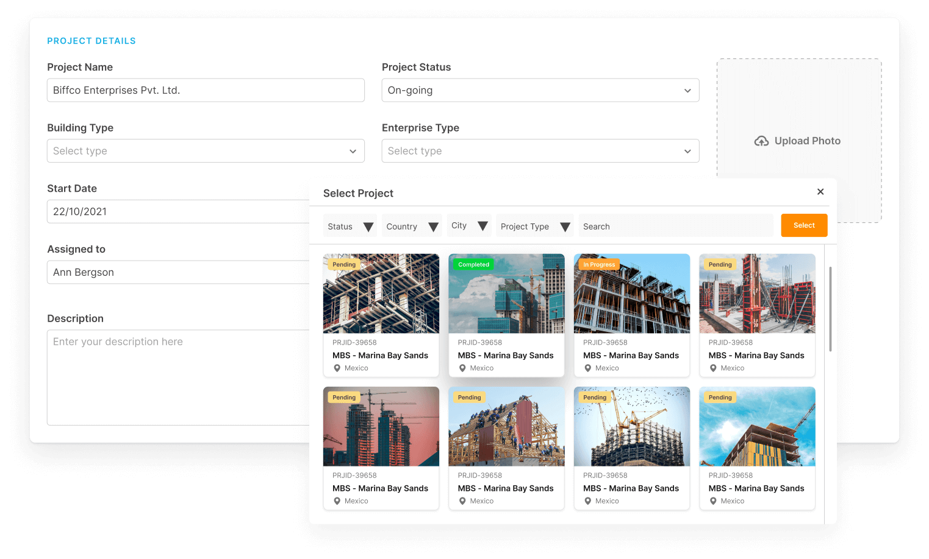This screenshot has height=559, width=929.
Task: Click the project list vertical scrollbar
Action: 830,309
